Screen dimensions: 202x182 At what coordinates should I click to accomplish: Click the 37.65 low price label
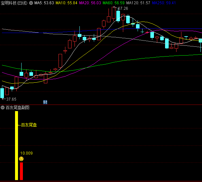click(x=11, y=99)
